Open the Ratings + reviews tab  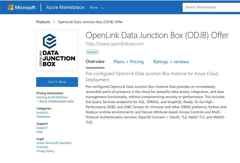(171, 61)
